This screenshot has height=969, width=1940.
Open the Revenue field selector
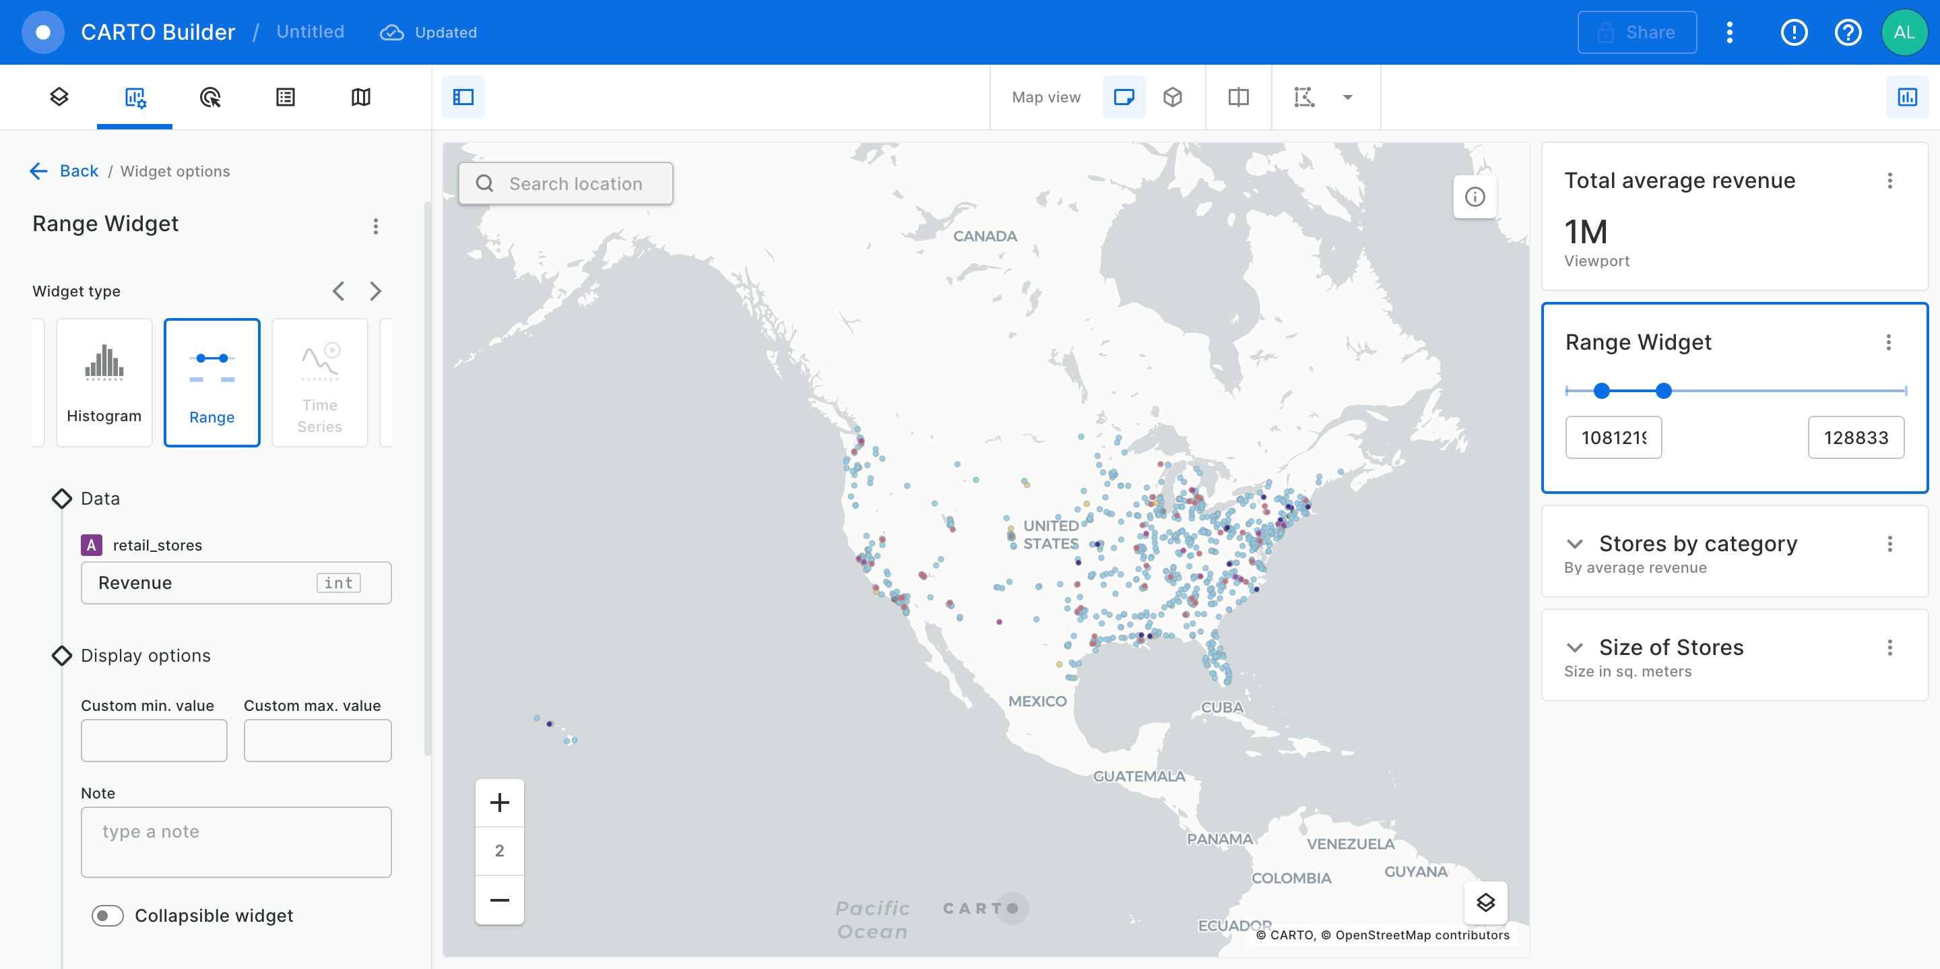point(236,582)
